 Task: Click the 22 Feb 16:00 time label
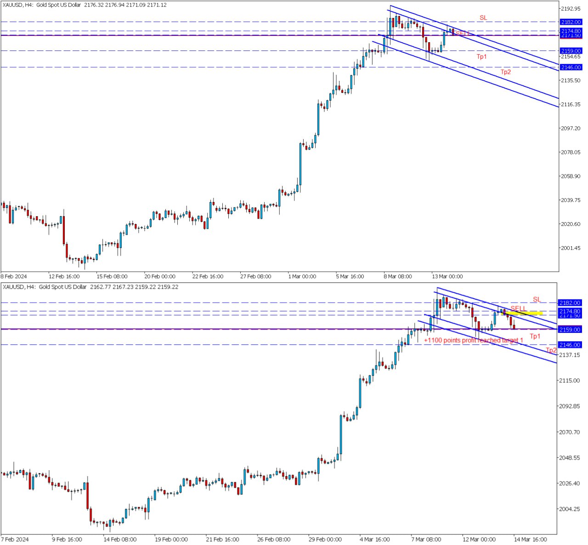click(208, 276)
